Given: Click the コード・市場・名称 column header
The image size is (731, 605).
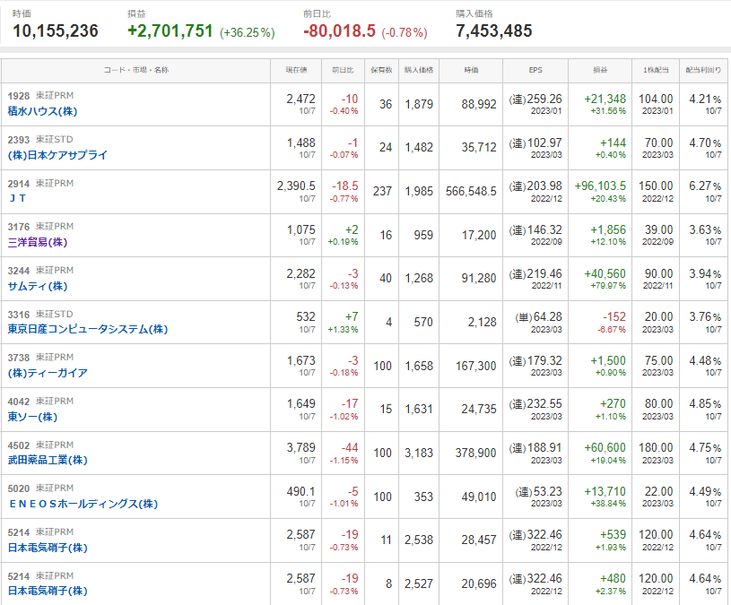Looking at the screenshot, I should 135,70.
